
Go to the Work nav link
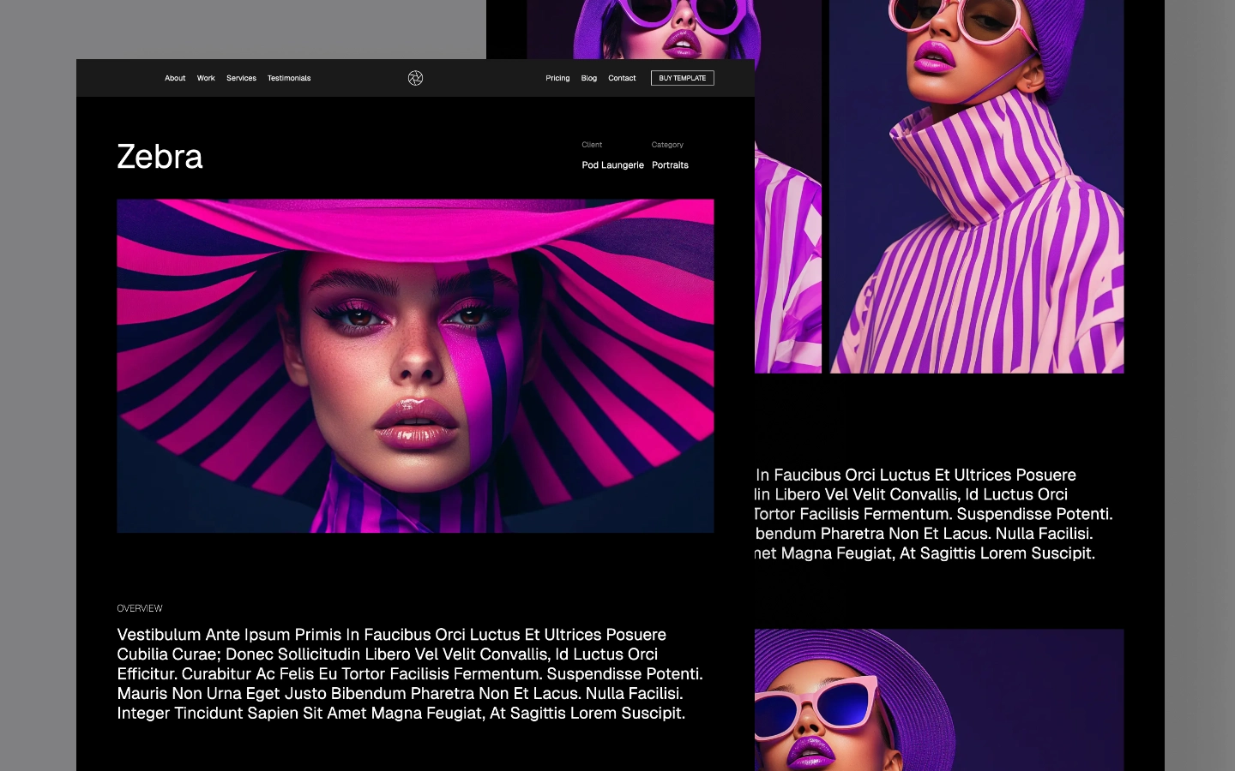tap(206, 78)
